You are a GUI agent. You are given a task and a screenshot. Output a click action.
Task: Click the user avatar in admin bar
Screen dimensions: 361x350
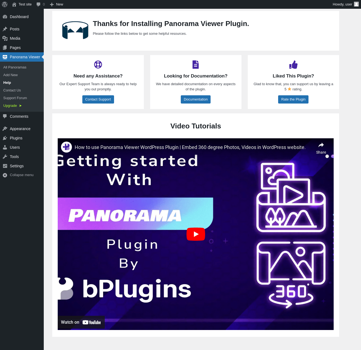pos(356,4)
